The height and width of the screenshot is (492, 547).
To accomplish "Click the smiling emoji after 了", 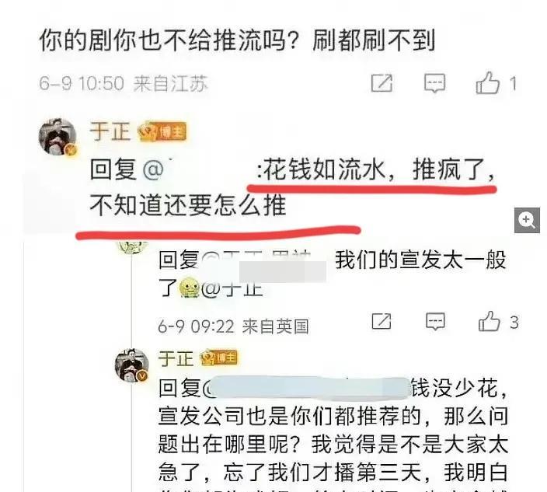I will point(189,288).
